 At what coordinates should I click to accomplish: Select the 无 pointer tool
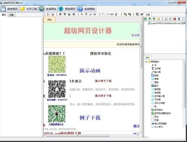[x=154, y=65]
